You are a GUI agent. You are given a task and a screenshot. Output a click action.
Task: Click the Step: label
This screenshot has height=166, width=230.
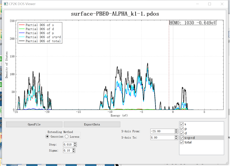53,145
